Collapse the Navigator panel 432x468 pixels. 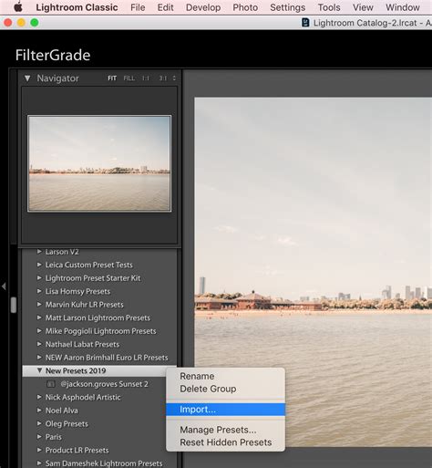tap(27, 78)
